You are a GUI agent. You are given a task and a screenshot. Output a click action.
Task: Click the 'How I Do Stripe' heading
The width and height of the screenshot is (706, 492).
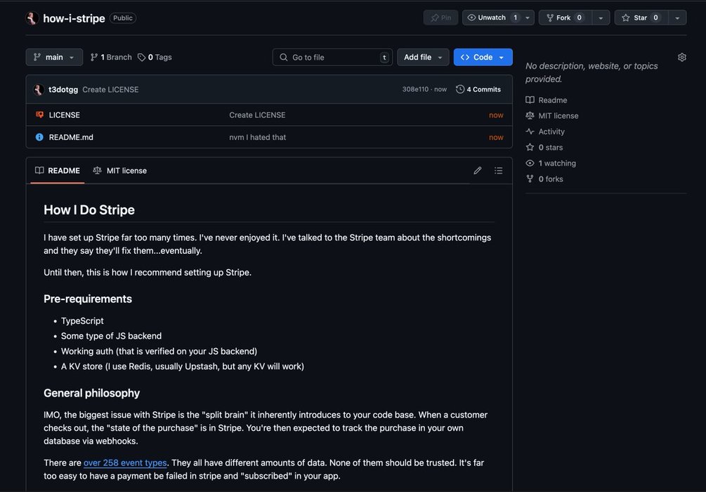89,210
